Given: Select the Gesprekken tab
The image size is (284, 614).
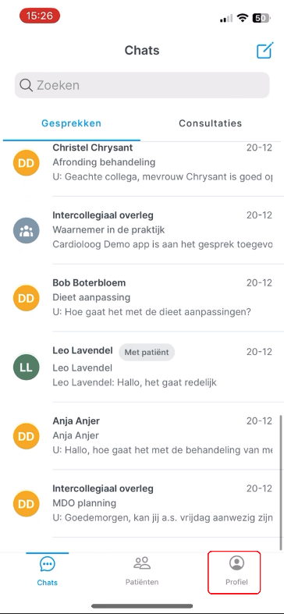Looking at the screenshot, I should pyautogui.click(x=71, y=123).
